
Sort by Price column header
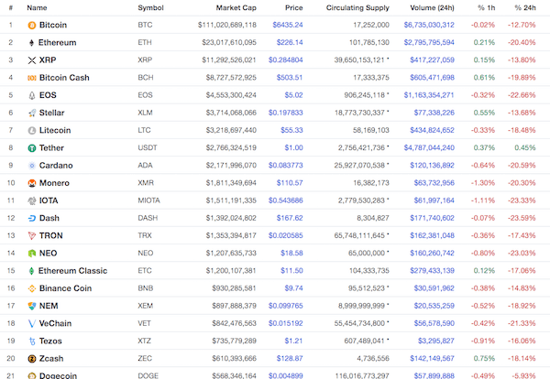(294, 7)
